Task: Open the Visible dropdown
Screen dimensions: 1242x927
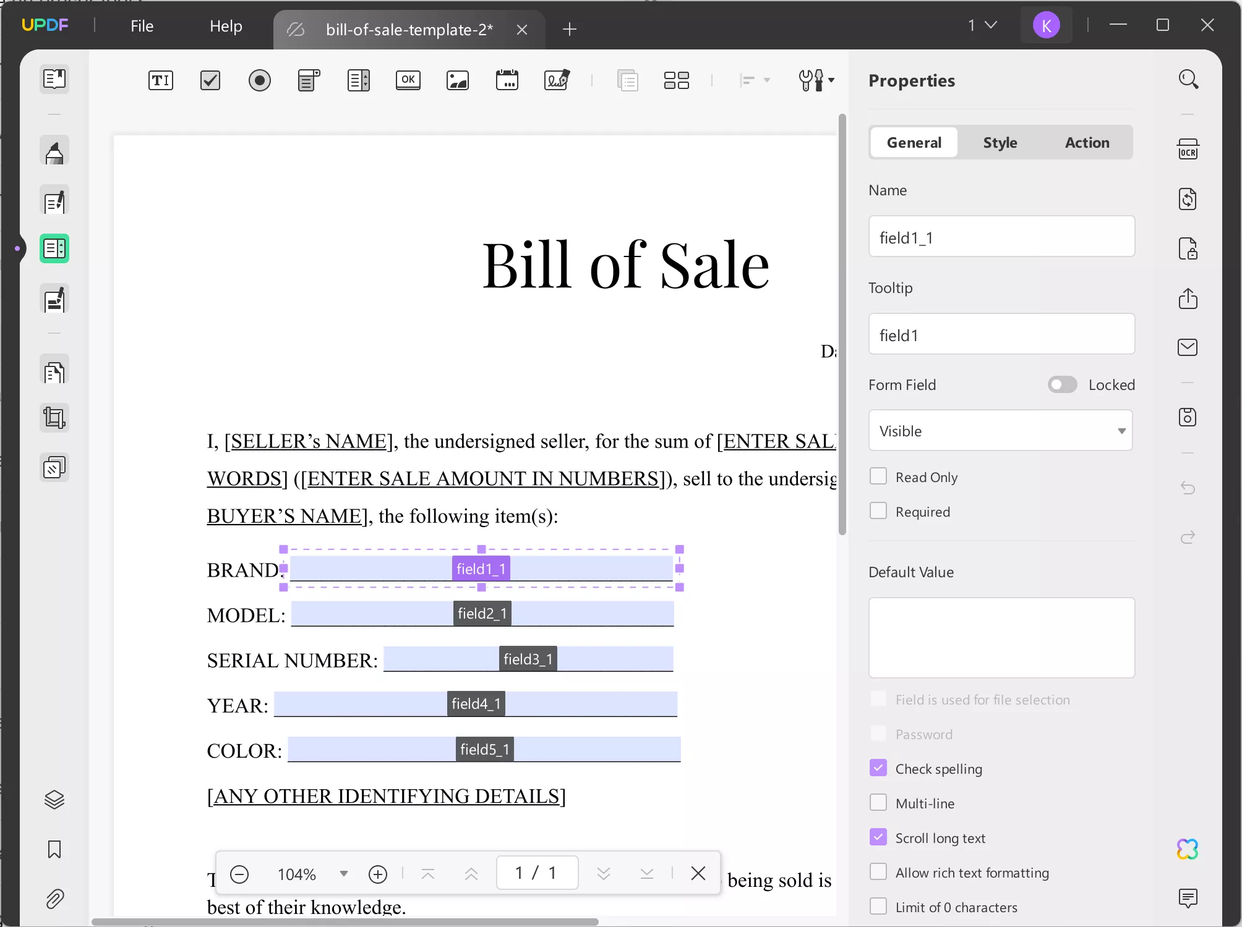Action: pos(1000,431)
